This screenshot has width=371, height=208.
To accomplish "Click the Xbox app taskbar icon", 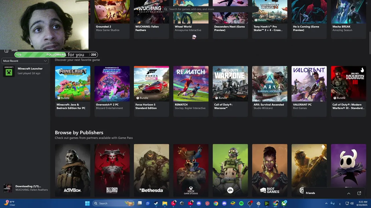I will pos(284,203).
